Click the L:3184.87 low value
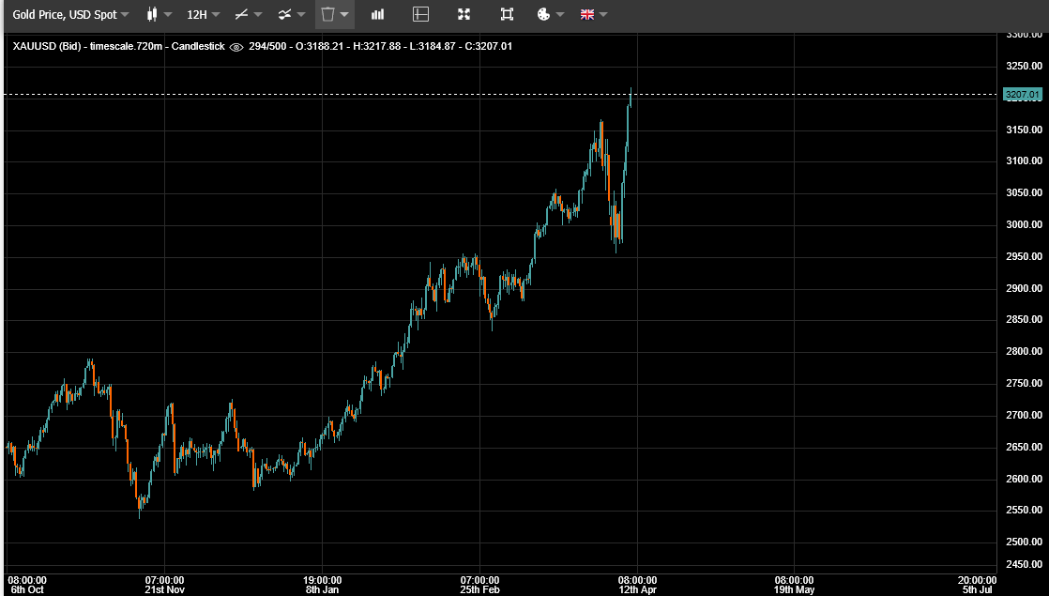The image size is (1049, 596). (x=433, y=46)
